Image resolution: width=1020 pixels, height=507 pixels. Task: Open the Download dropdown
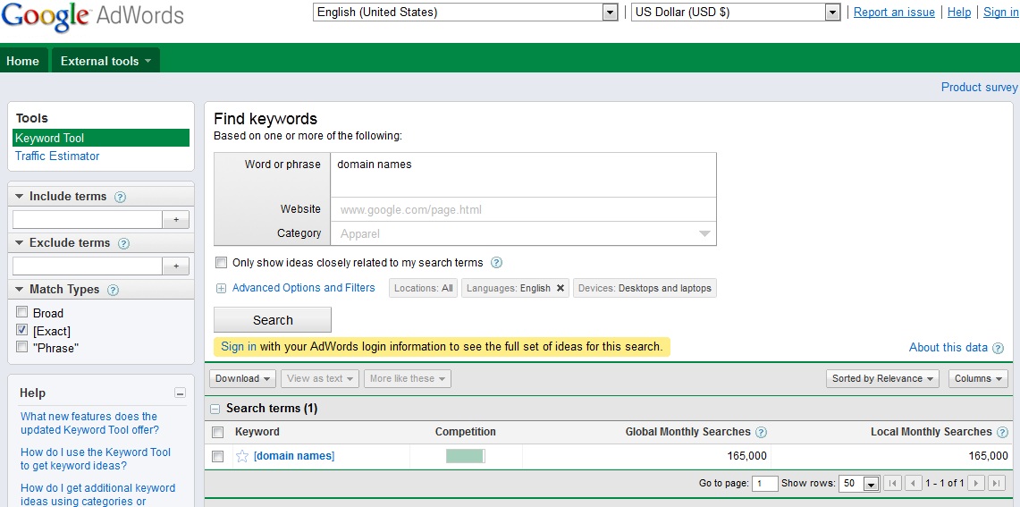click(242, 379)
